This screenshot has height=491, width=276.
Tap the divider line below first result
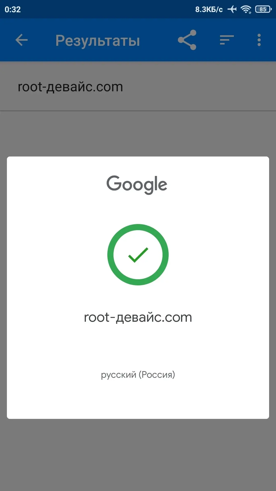pos(138,111)
